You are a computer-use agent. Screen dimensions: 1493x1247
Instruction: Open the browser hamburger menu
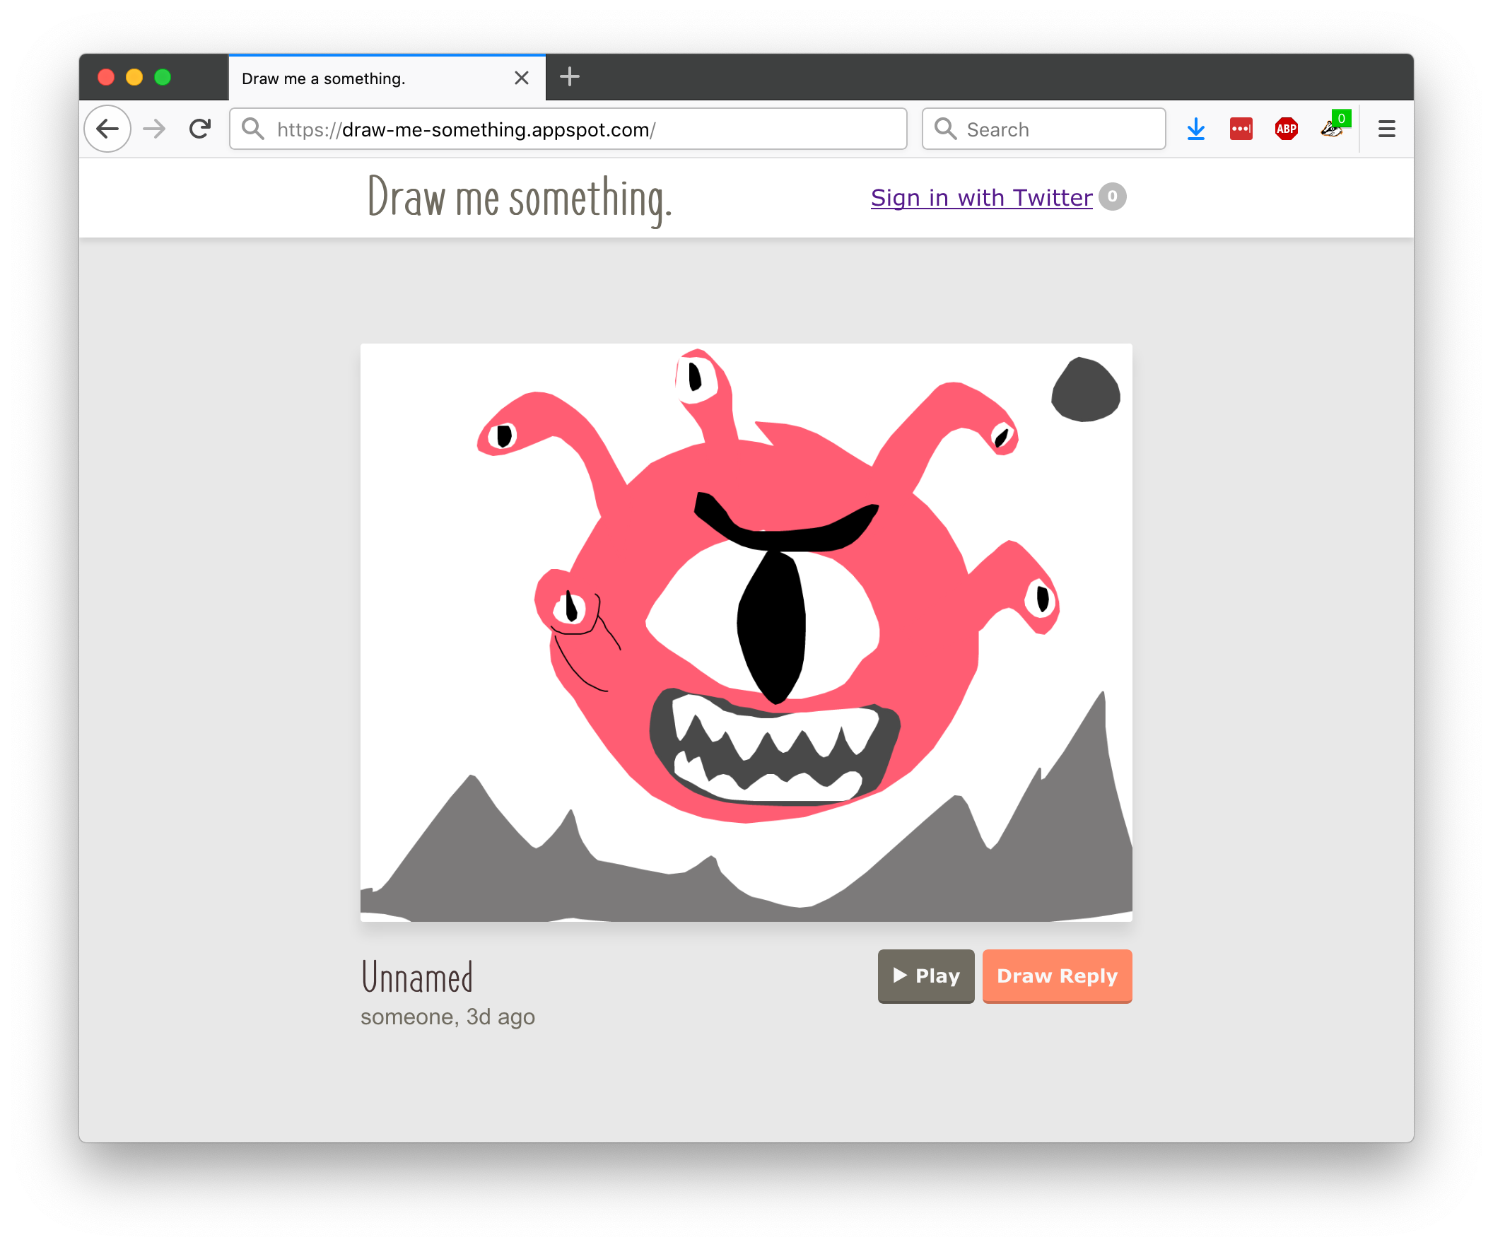coord(1386,129)
